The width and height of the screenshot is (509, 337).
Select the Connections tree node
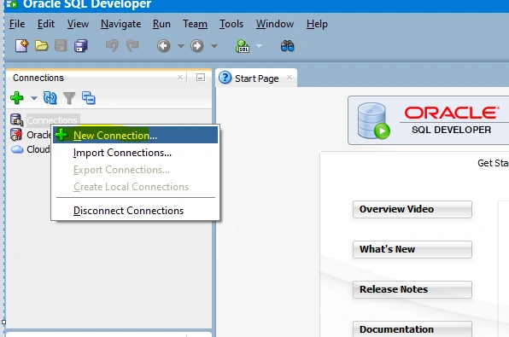52,120
